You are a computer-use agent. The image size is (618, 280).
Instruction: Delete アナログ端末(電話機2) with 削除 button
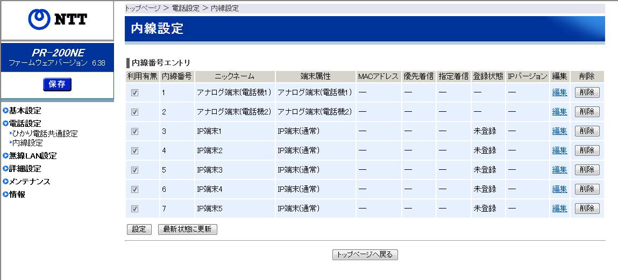[587, 112]
